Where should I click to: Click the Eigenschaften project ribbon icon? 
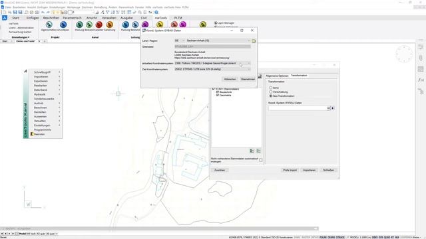(49, 25)
